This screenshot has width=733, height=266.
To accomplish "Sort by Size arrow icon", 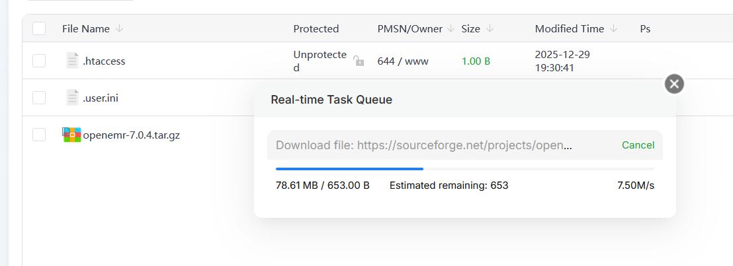I will tap(490, 28).
